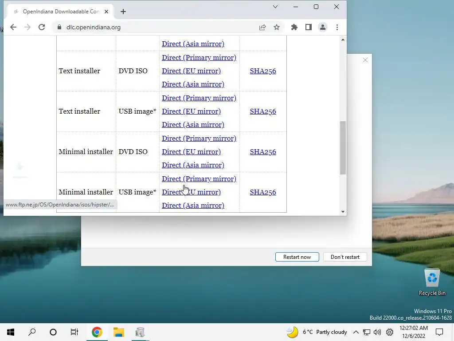Open the Recycle Bin desktop icon
This screenshot has height=341, width=454.
pos(432,282)
